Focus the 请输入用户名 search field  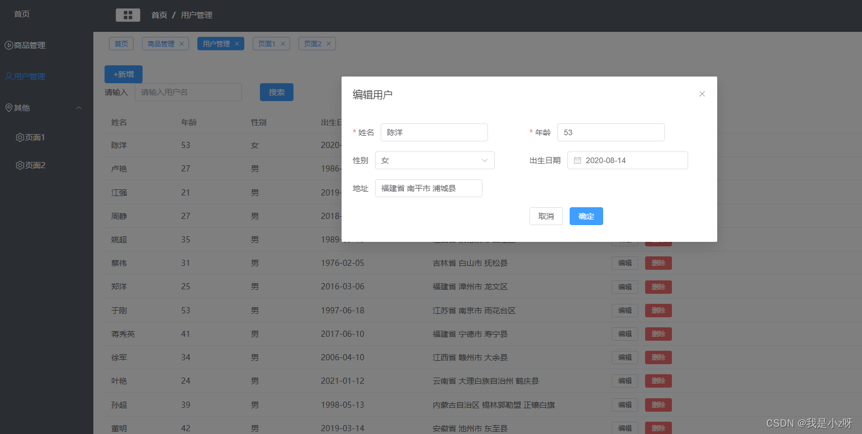(188, 92)
